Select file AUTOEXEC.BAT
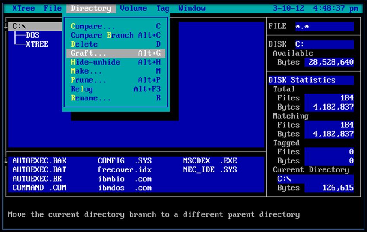Image resolution: width=367 pixels, height=232 pixels. coord(39,169)
